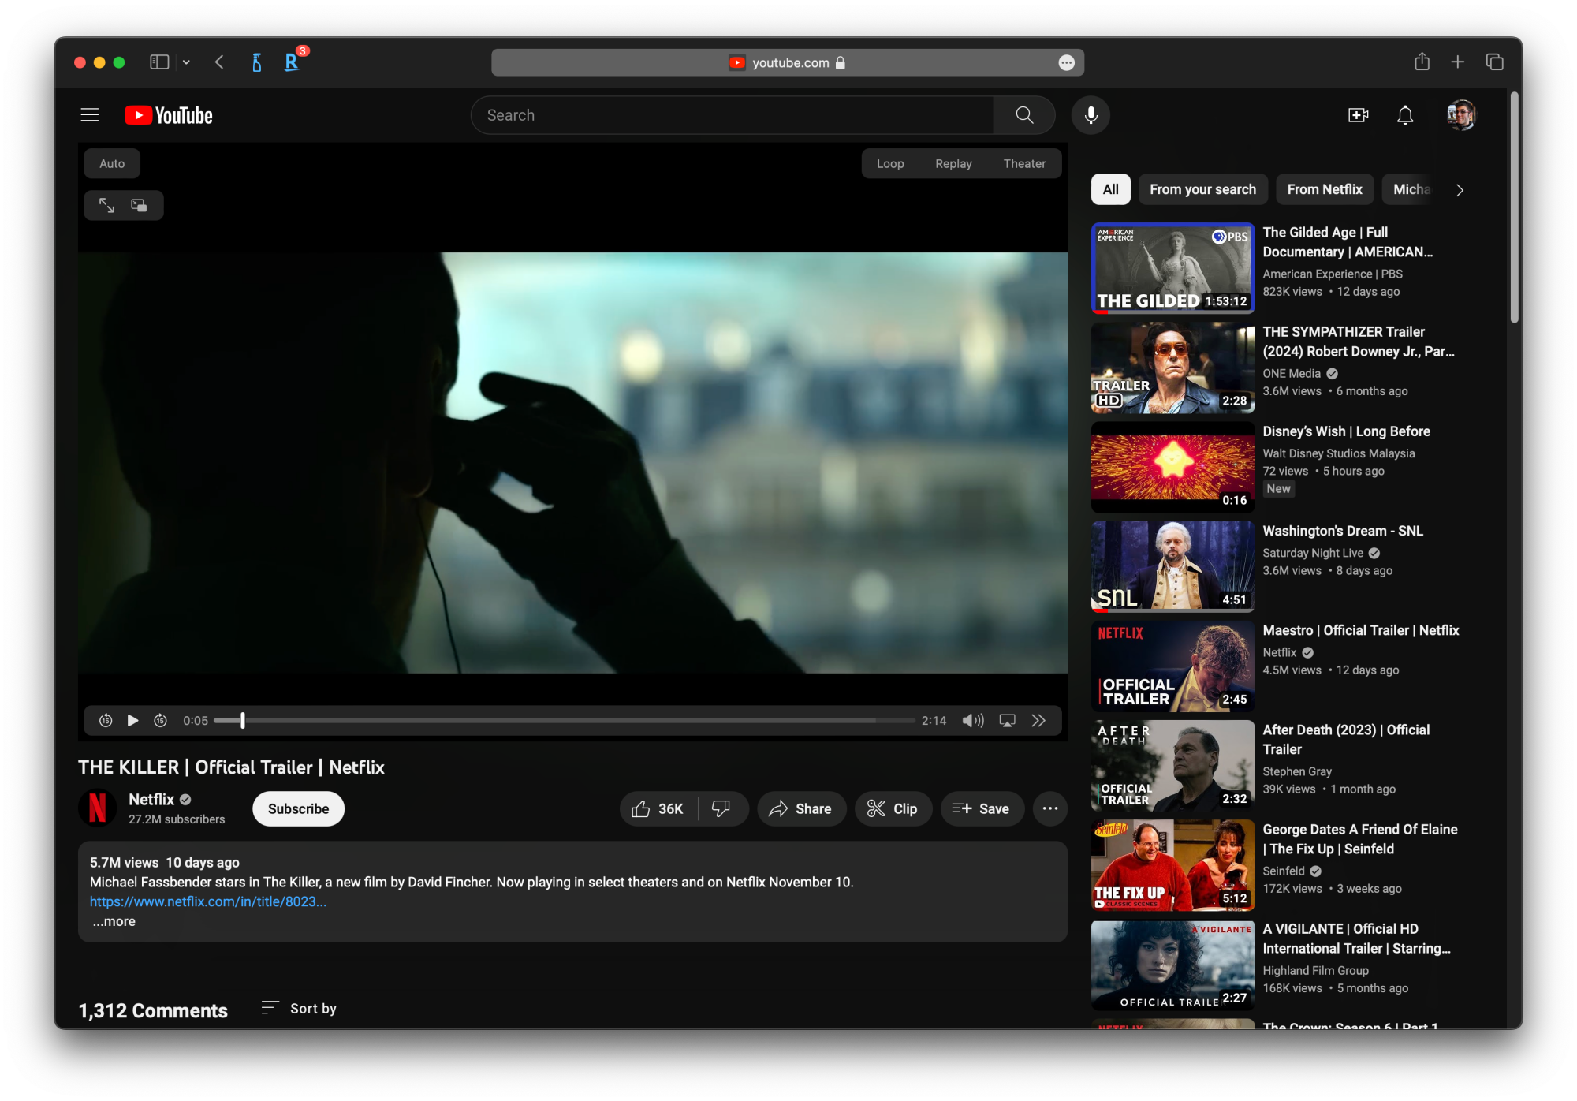This screenshot has height=1101, width=1577.
Task: Open the AirPlay icon in the player controls
Action: (1008, 720)
